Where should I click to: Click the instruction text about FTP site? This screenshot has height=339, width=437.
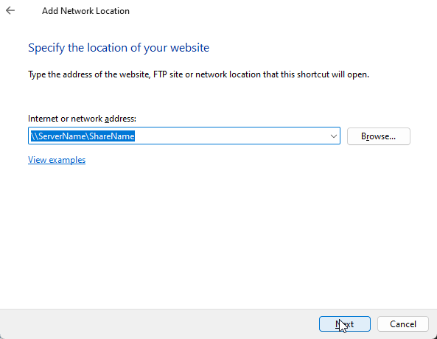click(198, 74)
